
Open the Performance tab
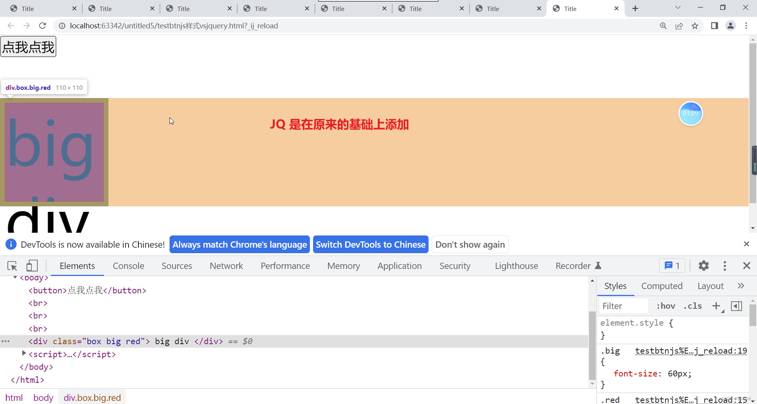(285, 266)
